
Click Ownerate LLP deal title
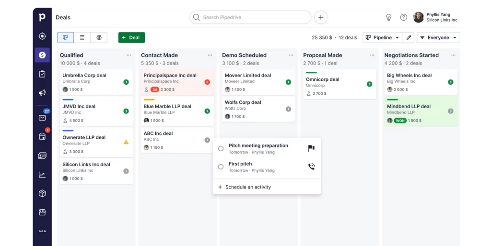pos(84,137)
